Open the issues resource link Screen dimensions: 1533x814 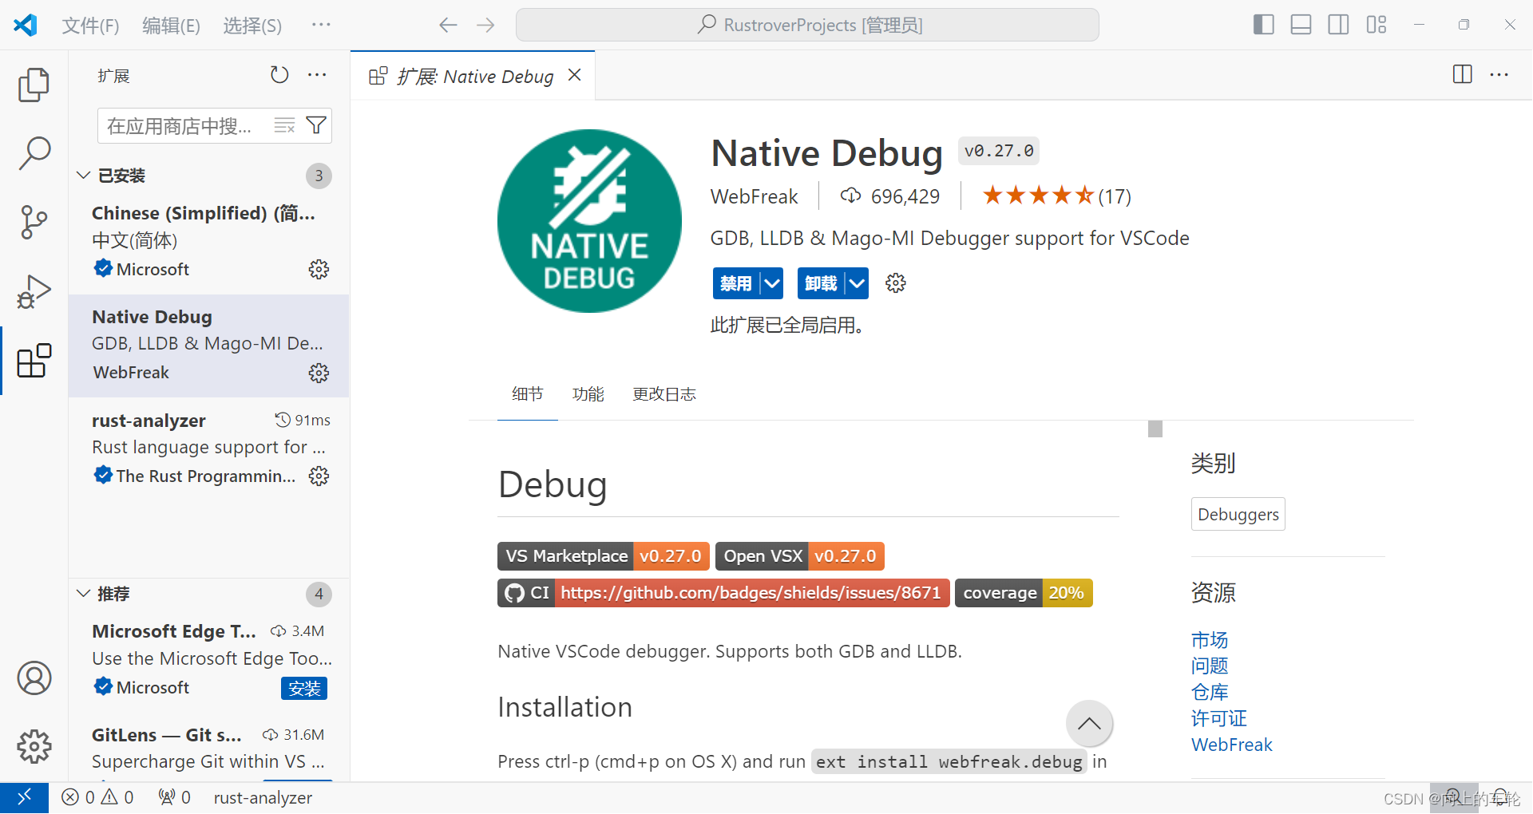pos(1209,666)
